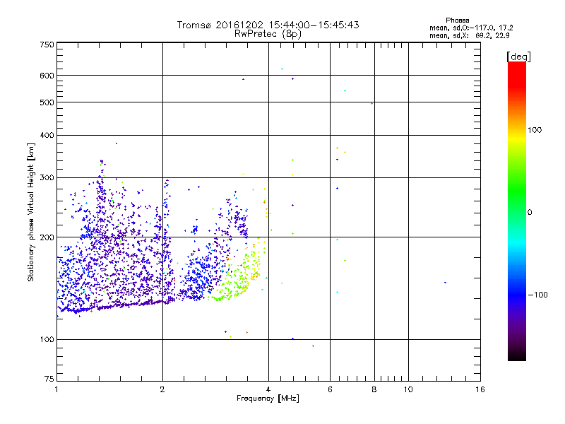The height and width of the screenshot is (424, 565).
Task: Click the orange data point near 8 MHz, 500 km
Action: point(372,103)
